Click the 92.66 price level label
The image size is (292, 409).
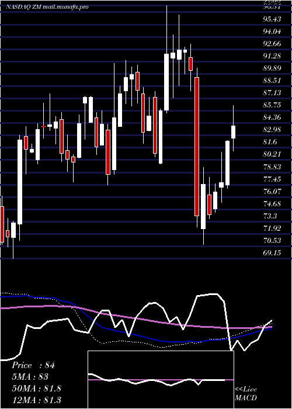tap(273, 44)
